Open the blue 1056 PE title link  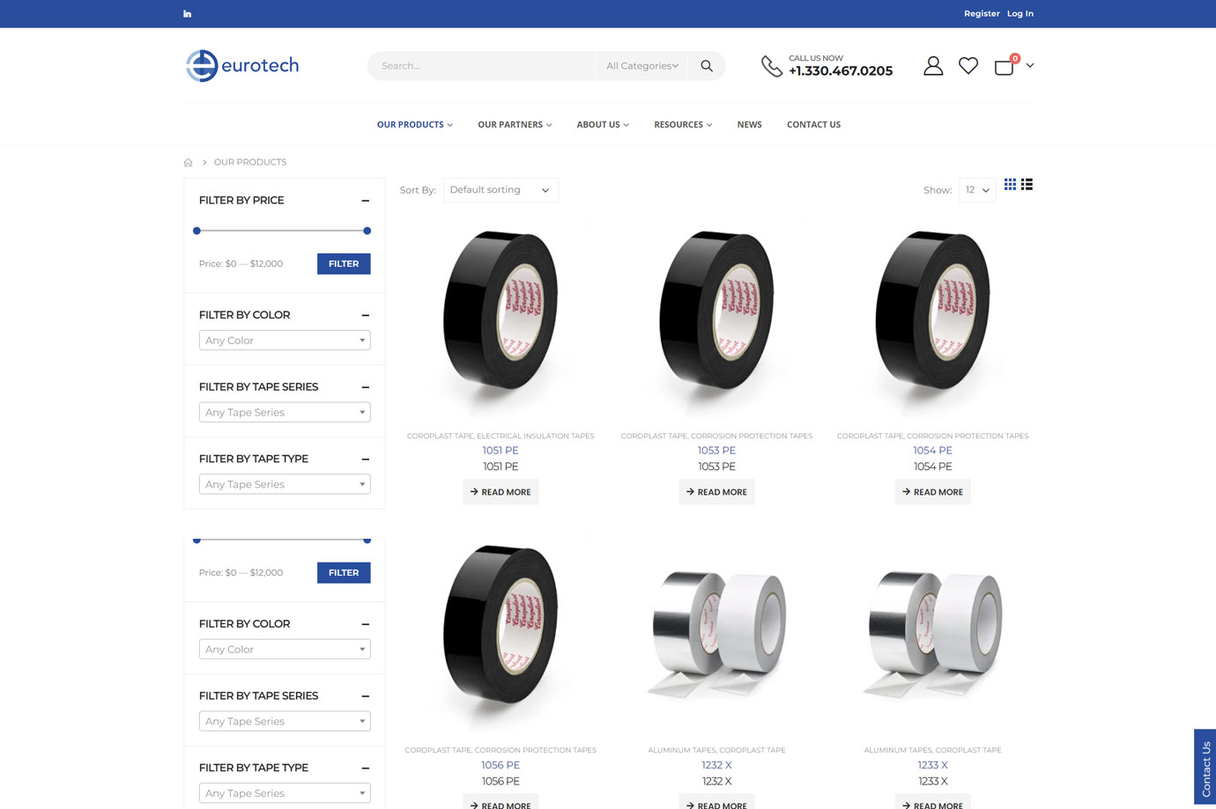pyautogui.click(x=500, y=765)
